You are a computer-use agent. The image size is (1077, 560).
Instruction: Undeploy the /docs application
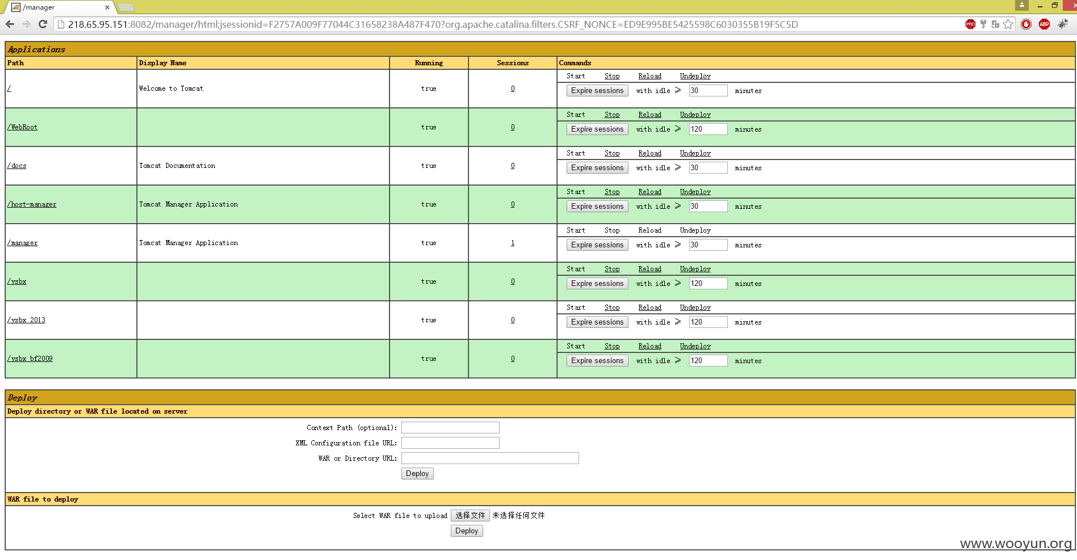pos(695,153)
